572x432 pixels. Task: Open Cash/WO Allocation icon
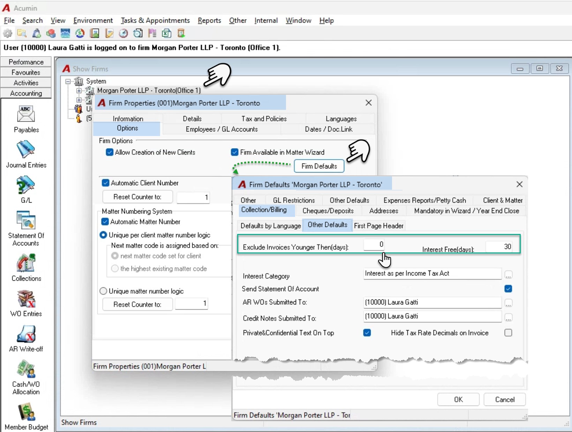coord(26,369)
